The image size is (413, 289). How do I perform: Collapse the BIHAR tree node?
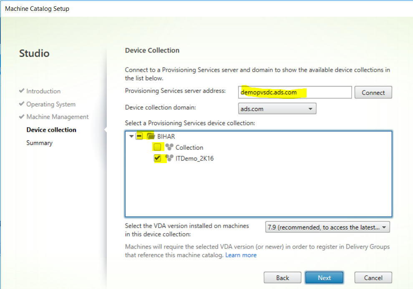coord(131,136)
